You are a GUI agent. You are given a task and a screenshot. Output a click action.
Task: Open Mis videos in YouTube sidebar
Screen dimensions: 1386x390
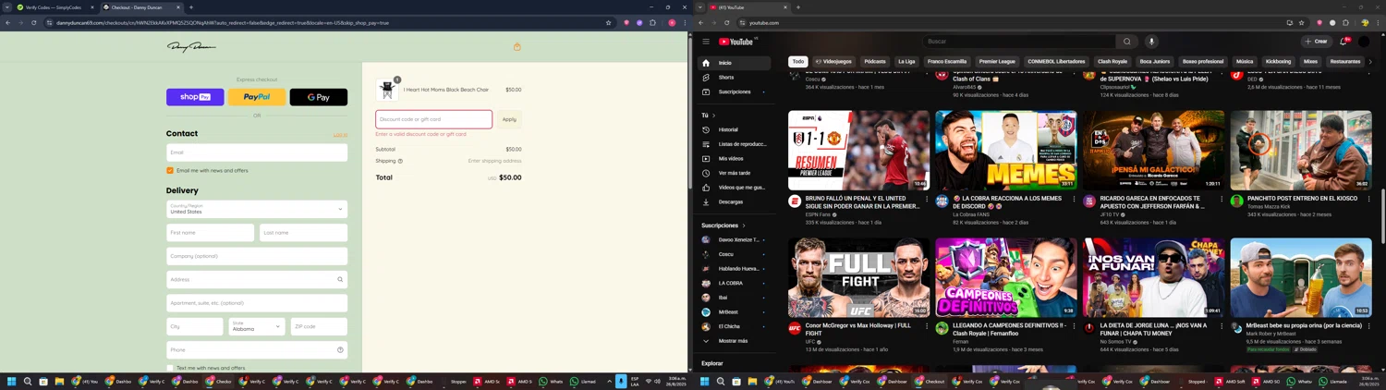(x=735, y=158)
